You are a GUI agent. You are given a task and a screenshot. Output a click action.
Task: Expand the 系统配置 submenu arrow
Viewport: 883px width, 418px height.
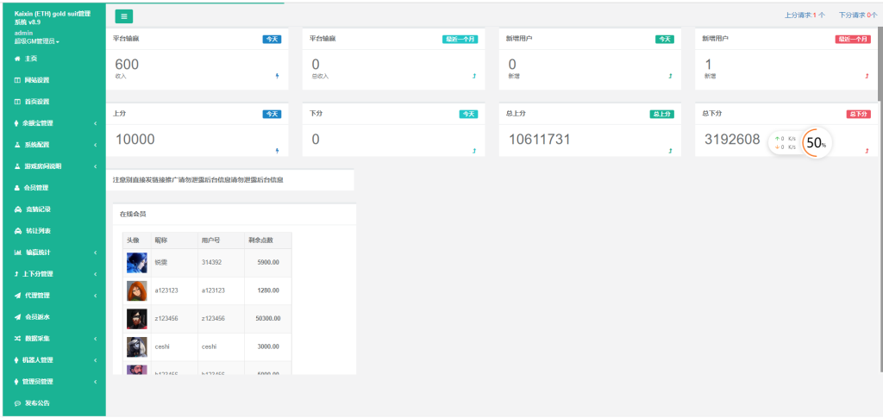(95, 145)
